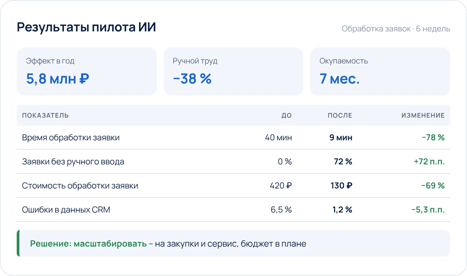Click the cell "72 %"
Viewport: 467px width, 276px height.
(343, 162)
